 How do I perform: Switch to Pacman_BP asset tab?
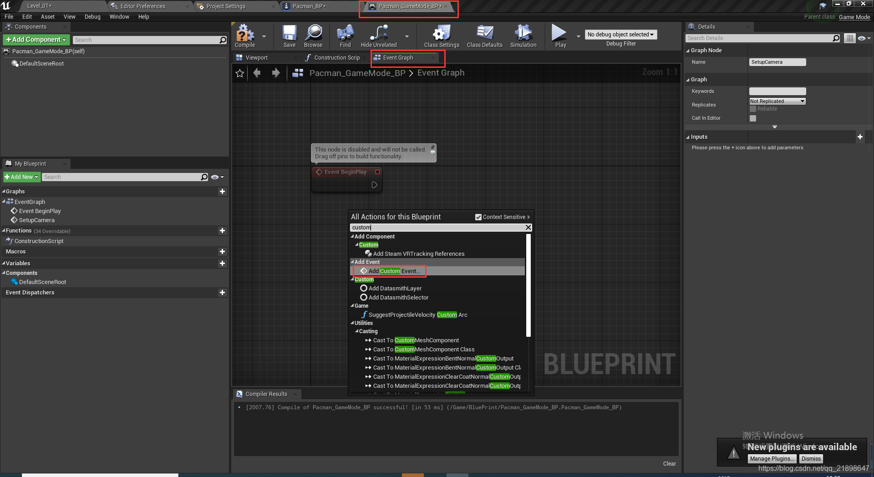309,6
